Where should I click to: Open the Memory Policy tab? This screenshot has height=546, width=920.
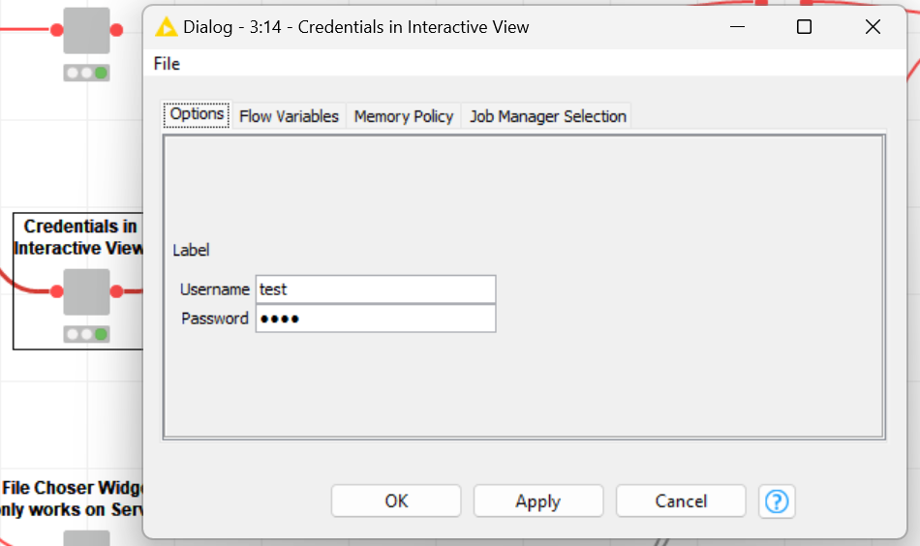tap(403, 116)
